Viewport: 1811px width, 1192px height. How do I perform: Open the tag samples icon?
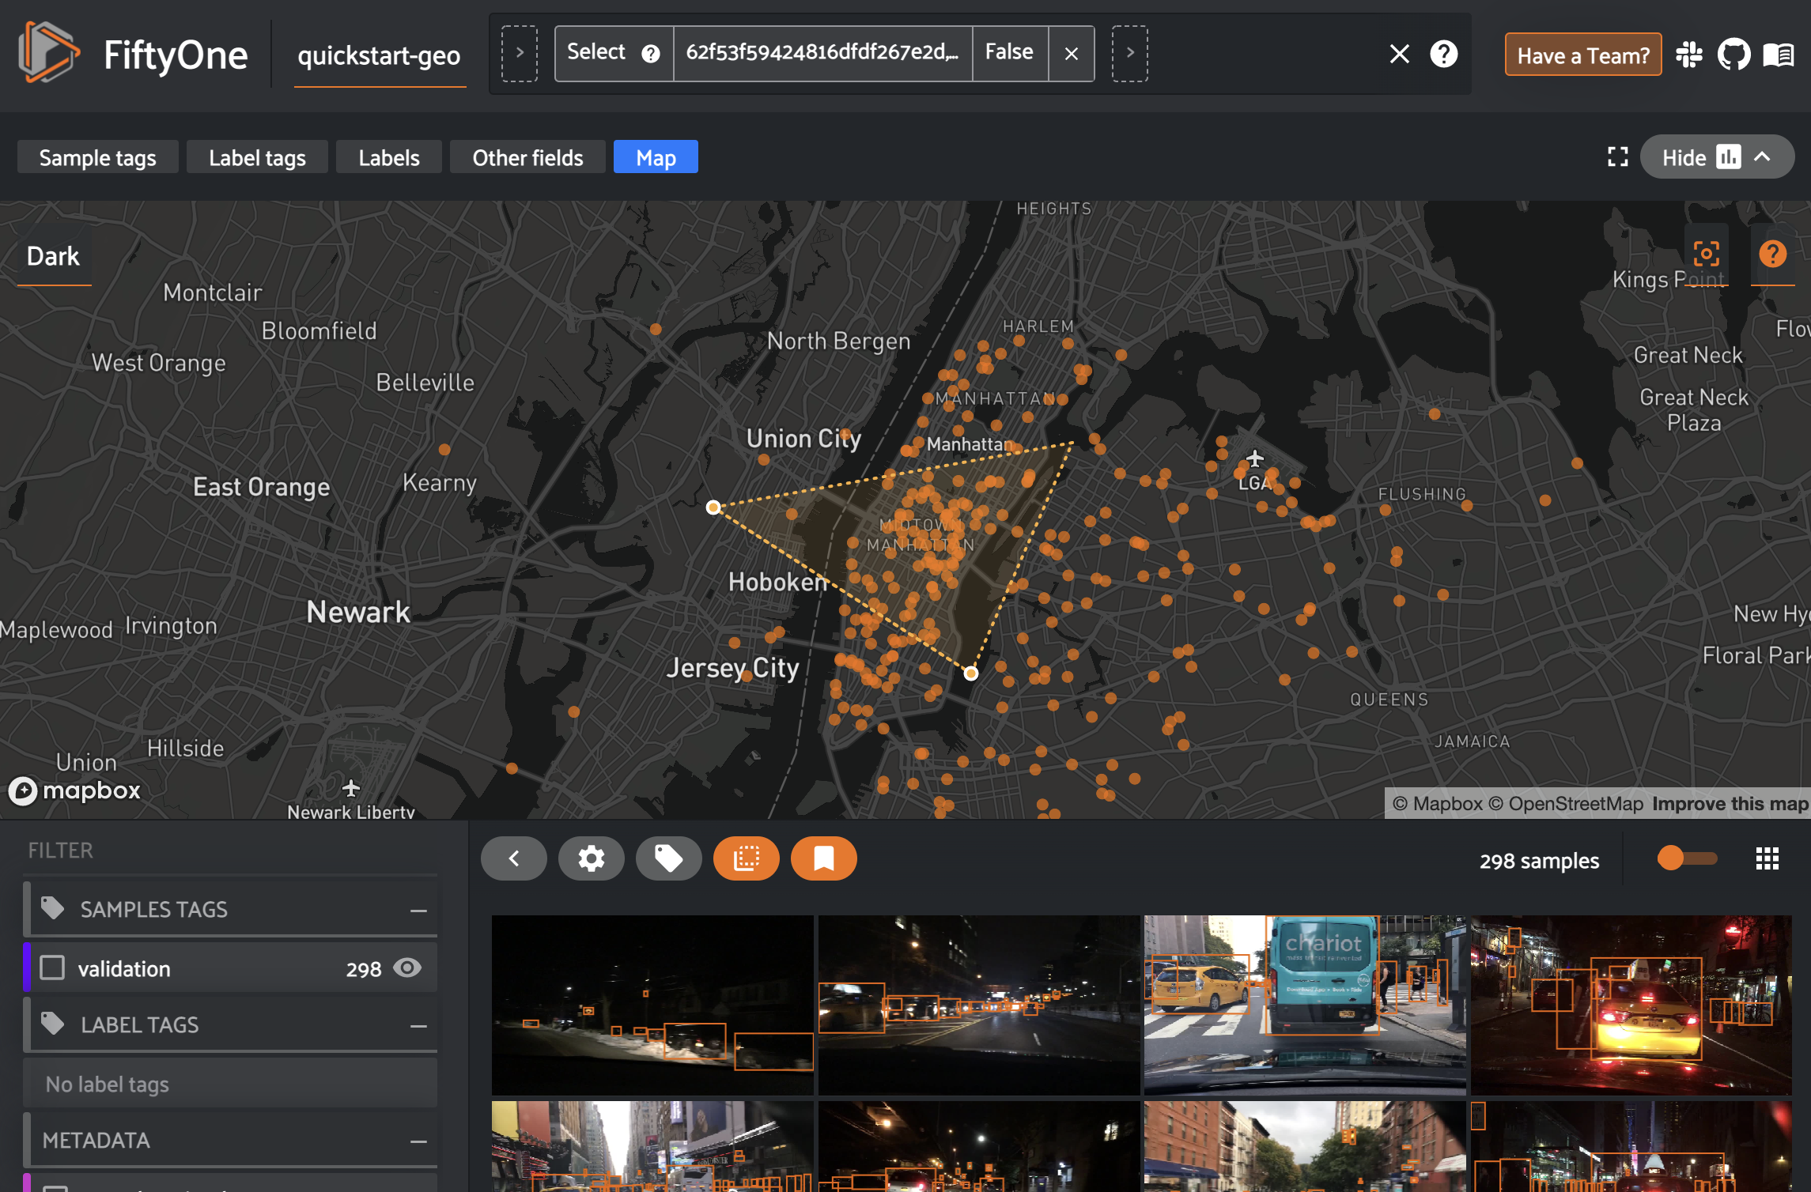click(x=668, y=858)
